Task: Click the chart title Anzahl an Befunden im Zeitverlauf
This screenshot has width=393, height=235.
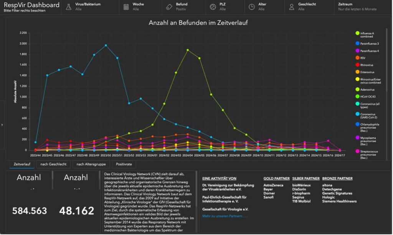Action: point(198,23)
